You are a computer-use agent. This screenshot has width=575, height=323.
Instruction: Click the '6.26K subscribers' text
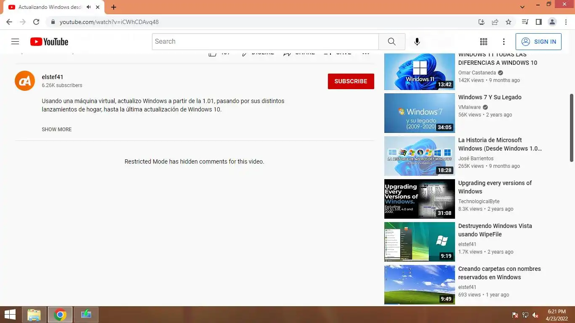coord(62,85)
